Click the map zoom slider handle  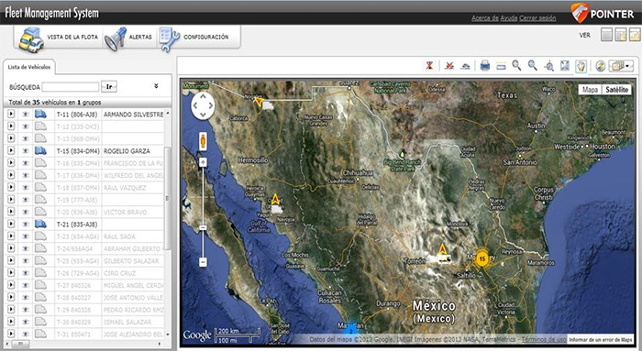click(203, 227)
